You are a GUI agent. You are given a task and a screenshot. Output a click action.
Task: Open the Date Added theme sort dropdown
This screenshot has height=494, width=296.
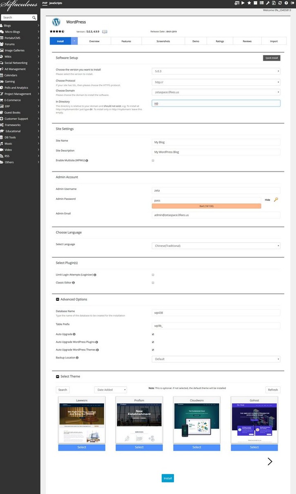click(111, 390)
